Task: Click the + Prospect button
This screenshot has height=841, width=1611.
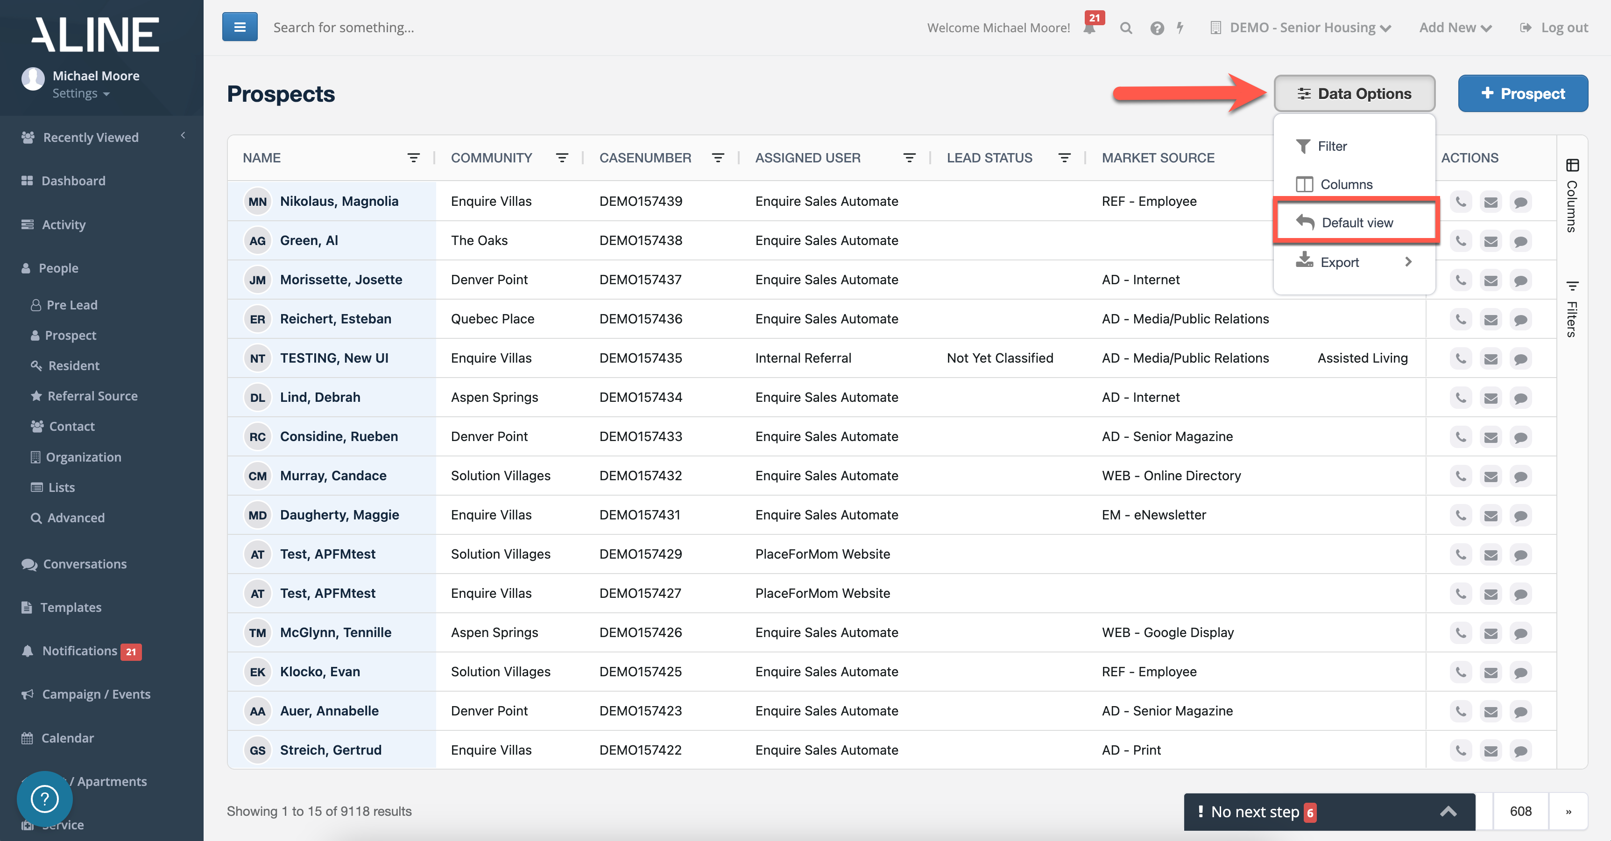Action: tap(1522, 94)
